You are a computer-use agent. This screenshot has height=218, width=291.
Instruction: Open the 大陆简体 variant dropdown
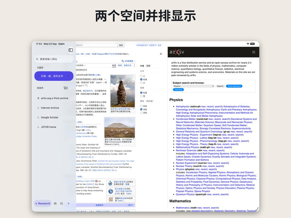pyautogui.click(x=81, y=66)
